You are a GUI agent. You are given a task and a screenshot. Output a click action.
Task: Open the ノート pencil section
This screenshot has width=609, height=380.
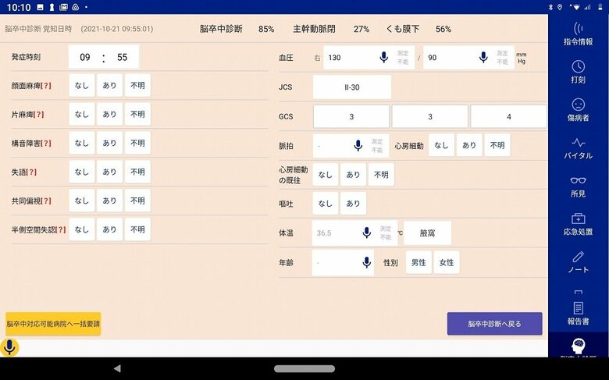point(578,262)
